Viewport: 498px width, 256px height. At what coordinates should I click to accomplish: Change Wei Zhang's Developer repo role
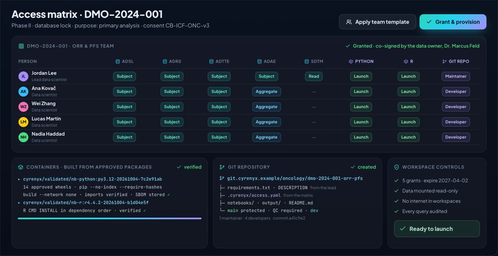[x=456, y=107]
